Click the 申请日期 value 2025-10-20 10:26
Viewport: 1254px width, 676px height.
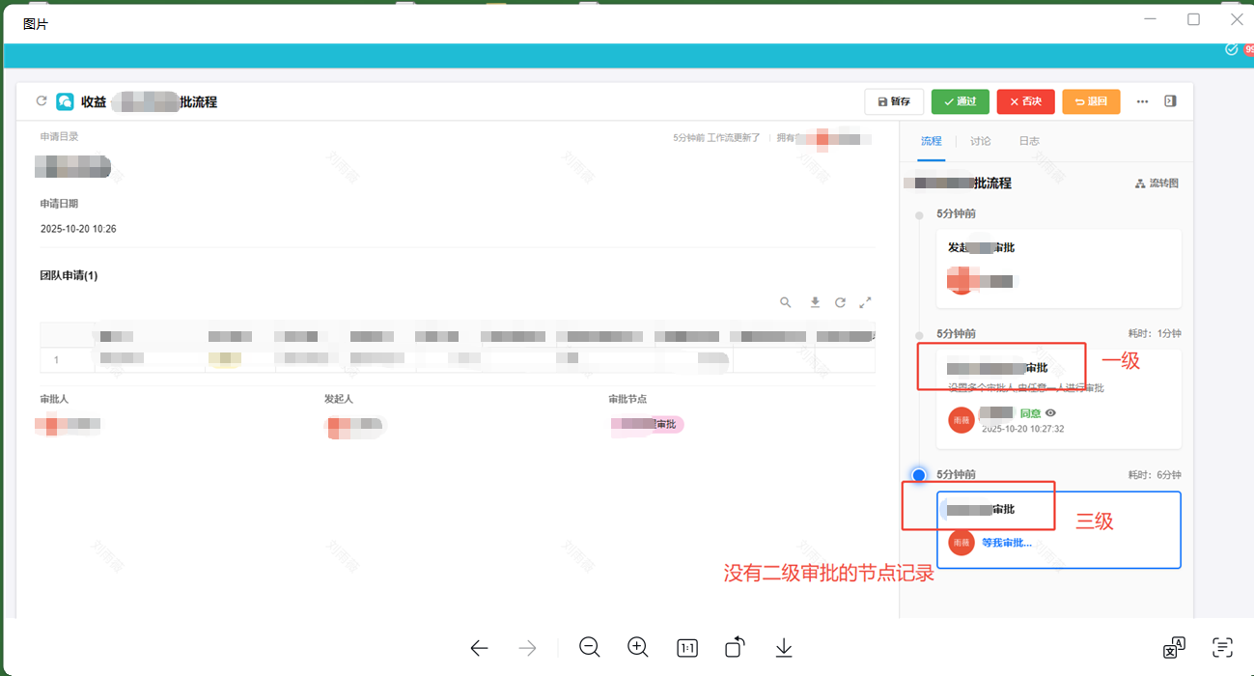78,229
